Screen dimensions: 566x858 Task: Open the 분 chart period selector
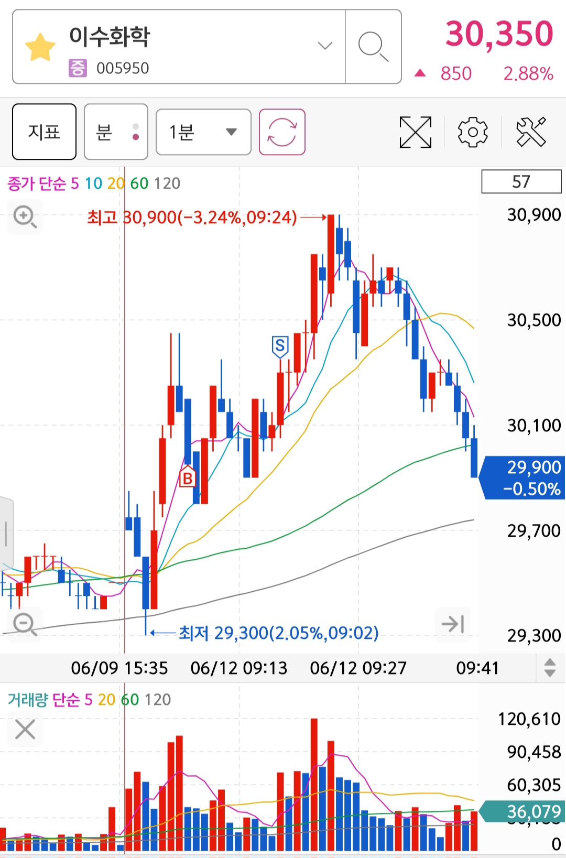pyautogui.click(x=116, y=132)
